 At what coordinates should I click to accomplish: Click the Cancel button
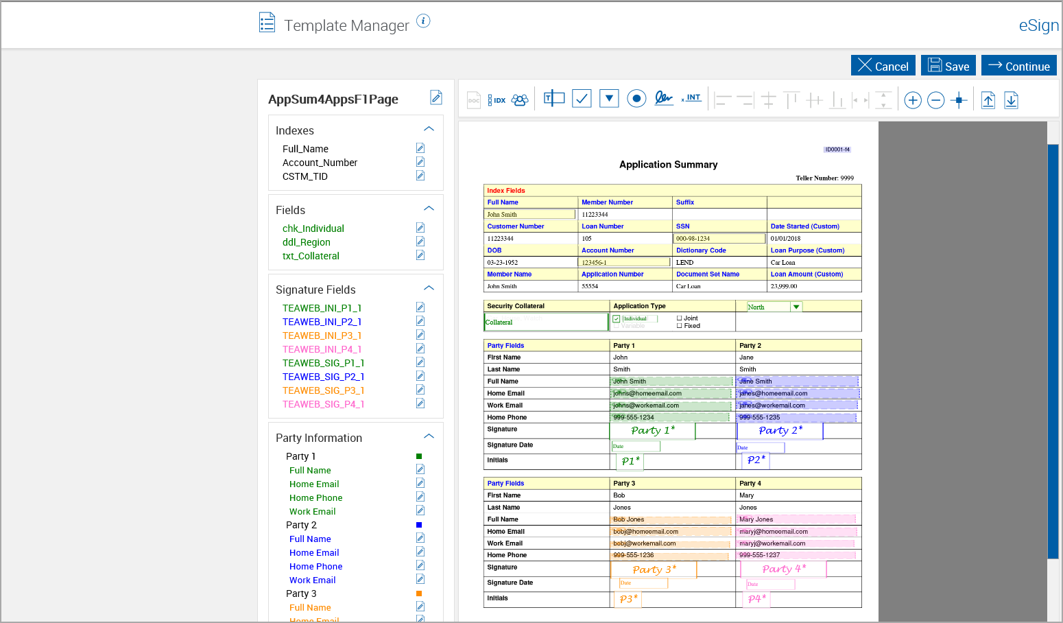(883, 66)
